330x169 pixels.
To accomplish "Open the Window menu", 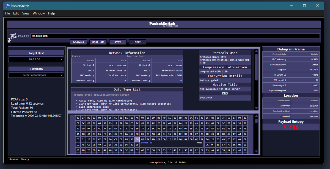I will point(39,13).
